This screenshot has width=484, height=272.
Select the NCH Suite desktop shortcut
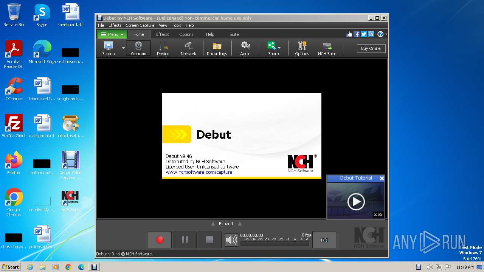pyautogui.click(x=70, y=201)
